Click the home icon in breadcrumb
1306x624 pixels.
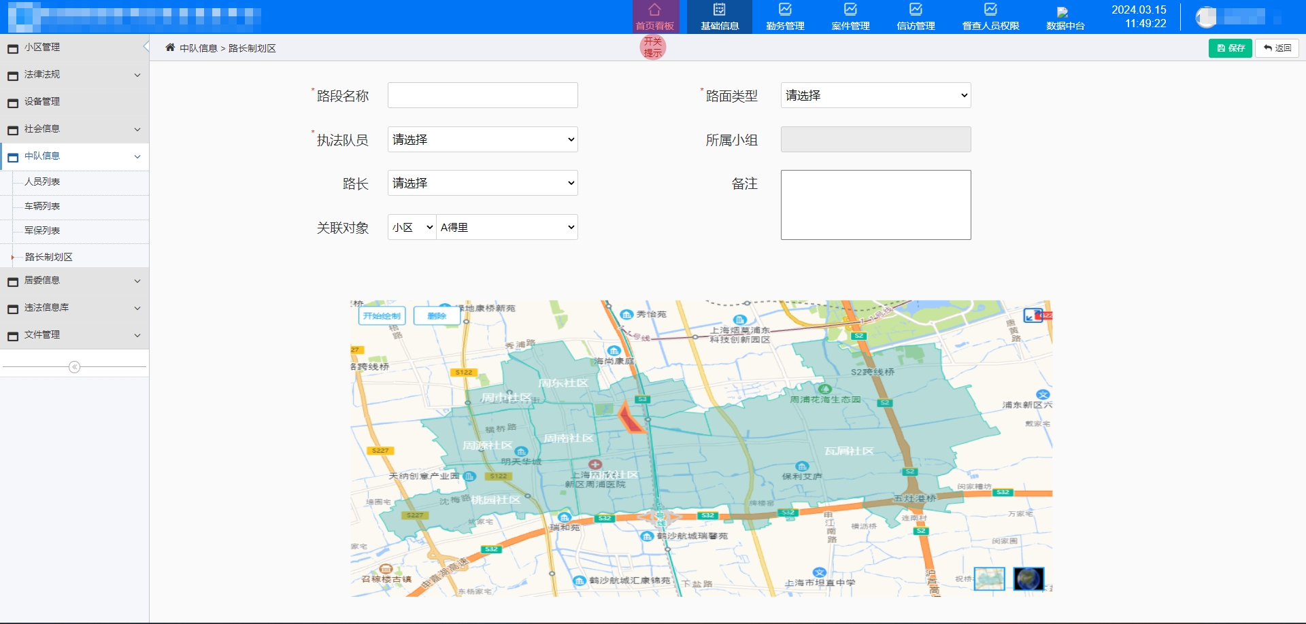170,48
